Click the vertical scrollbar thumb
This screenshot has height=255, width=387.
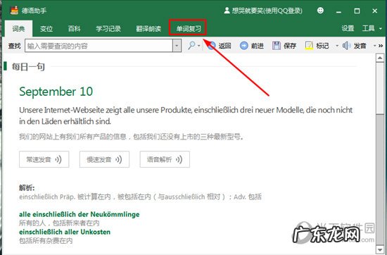(x=380, y=88)
